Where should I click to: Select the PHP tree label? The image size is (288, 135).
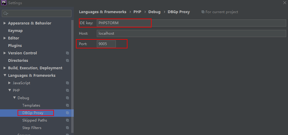16,90
